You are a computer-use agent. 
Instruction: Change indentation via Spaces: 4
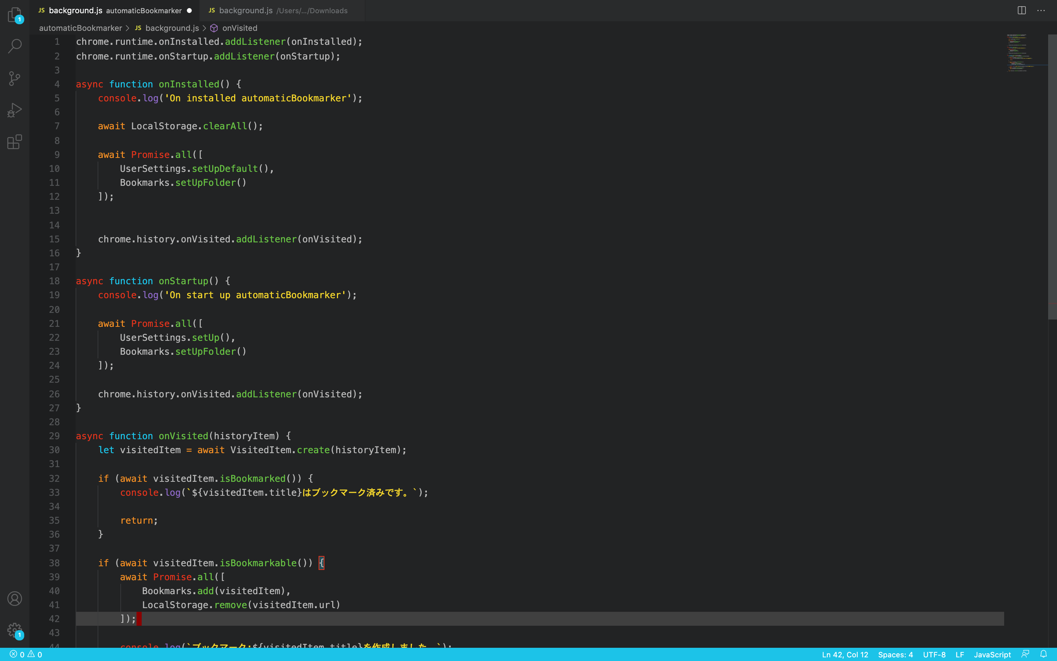tap(896, 654)
